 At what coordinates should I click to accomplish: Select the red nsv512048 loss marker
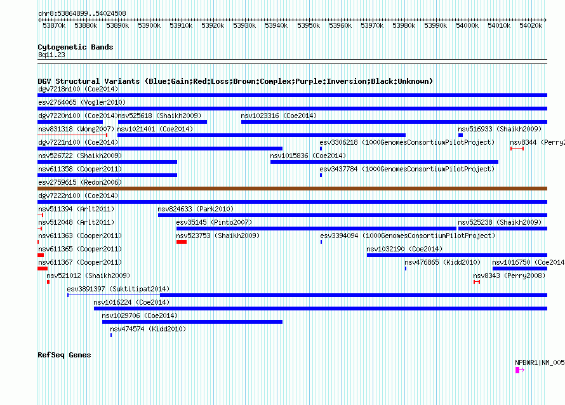(39, 229)
